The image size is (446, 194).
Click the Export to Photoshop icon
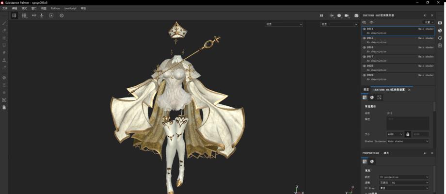4,100
